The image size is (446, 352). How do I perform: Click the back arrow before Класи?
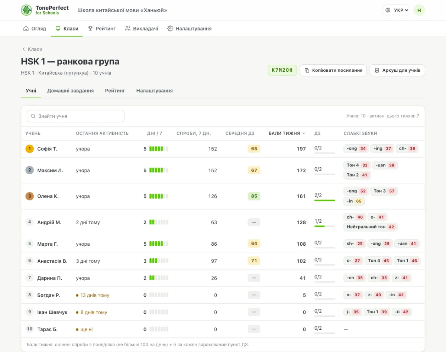pos(24,49)
